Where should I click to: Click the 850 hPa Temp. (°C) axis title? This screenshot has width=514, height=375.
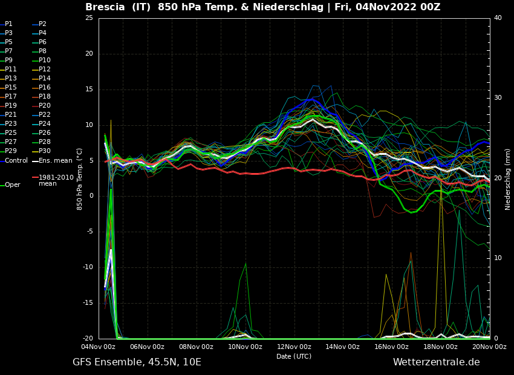tap(79, 179)
